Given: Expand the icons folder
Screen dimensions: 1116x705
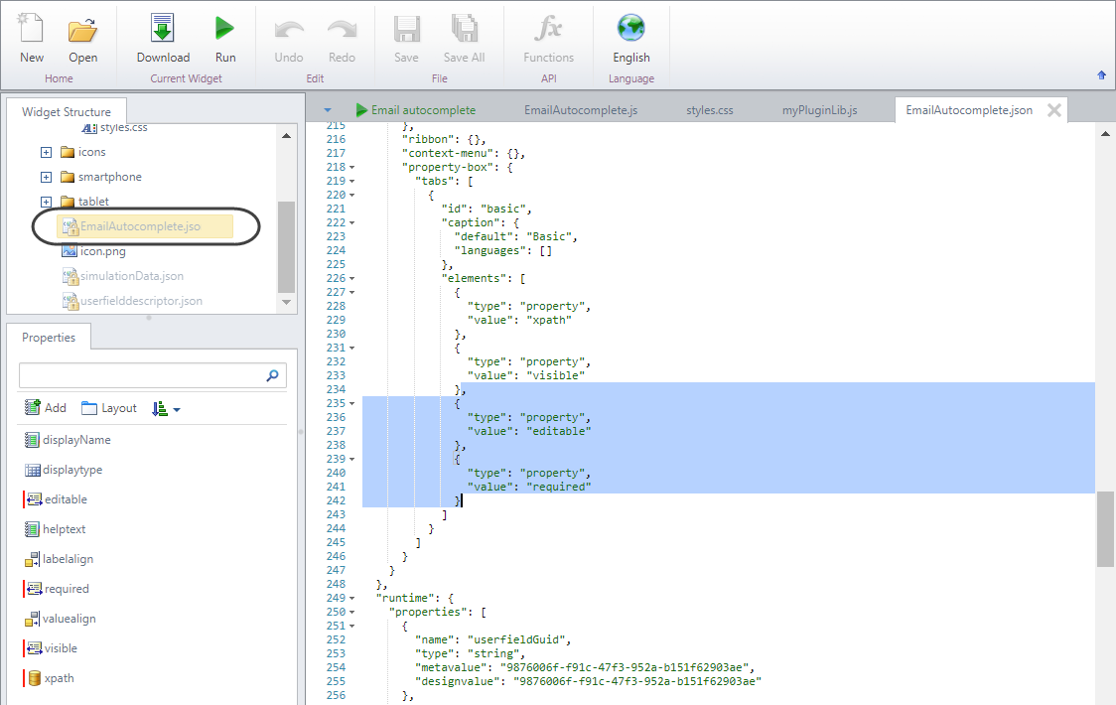Looking at the screenshot, I should (x=47, y=152).
